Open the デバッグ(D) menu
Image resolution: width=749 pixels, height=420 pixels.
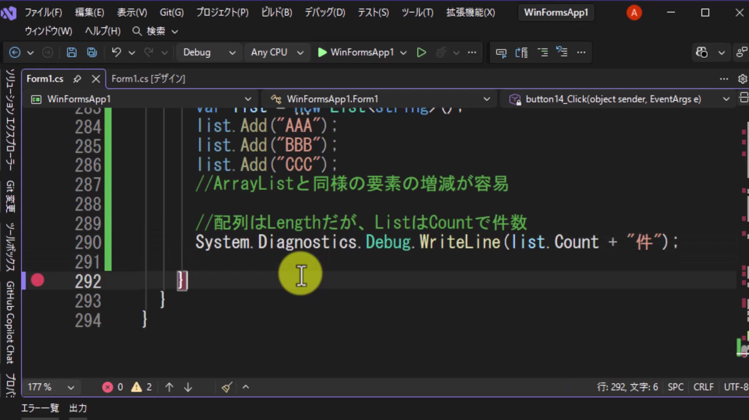coord(325,12)
